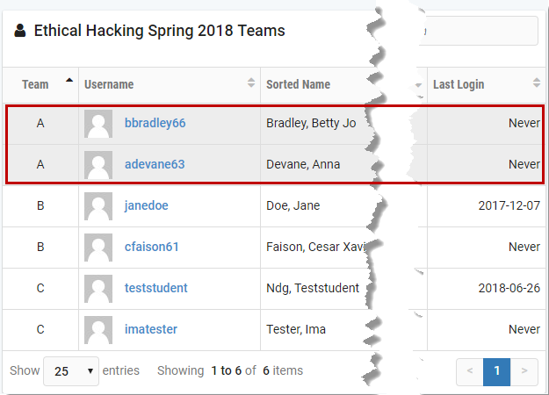
Task: Click the avatar icon beside adevane63
Action: click(x=98, y=165)
